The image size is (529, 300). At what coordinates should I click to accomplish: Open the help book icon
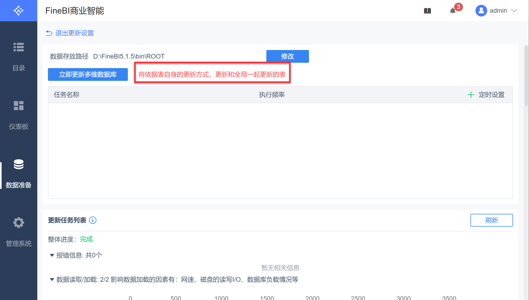click(427, 11)
